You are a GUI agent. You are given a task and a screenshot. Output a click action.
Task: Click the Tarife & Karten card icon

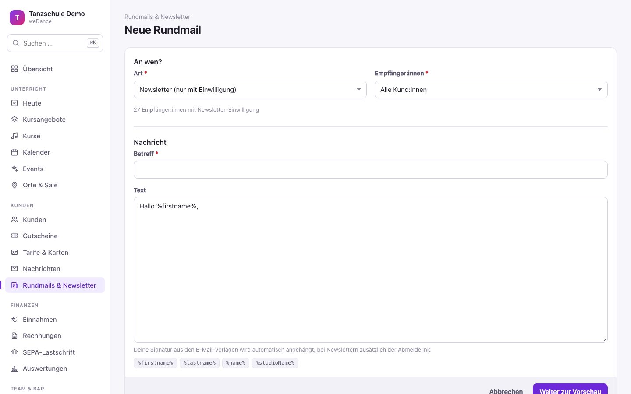tap(14, 252)
